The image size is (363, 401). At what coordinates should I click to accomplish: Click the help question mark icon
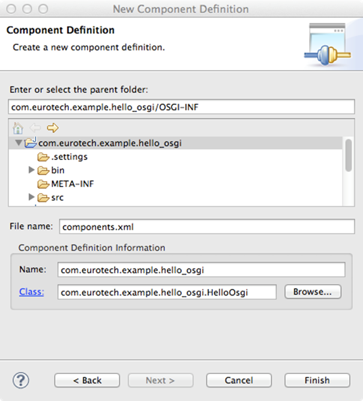click(x=21, y=380)
